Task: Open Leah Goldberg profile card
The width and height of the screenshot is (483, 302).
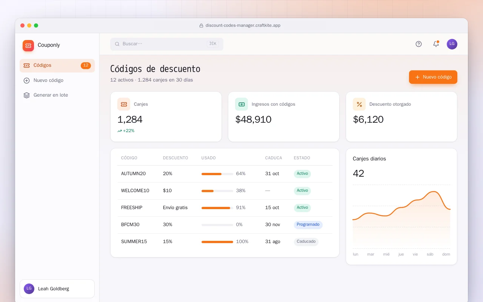Action: (57, 289)
